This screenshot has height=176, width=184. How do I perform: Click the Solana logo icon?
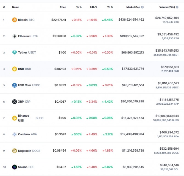point(15,167)
